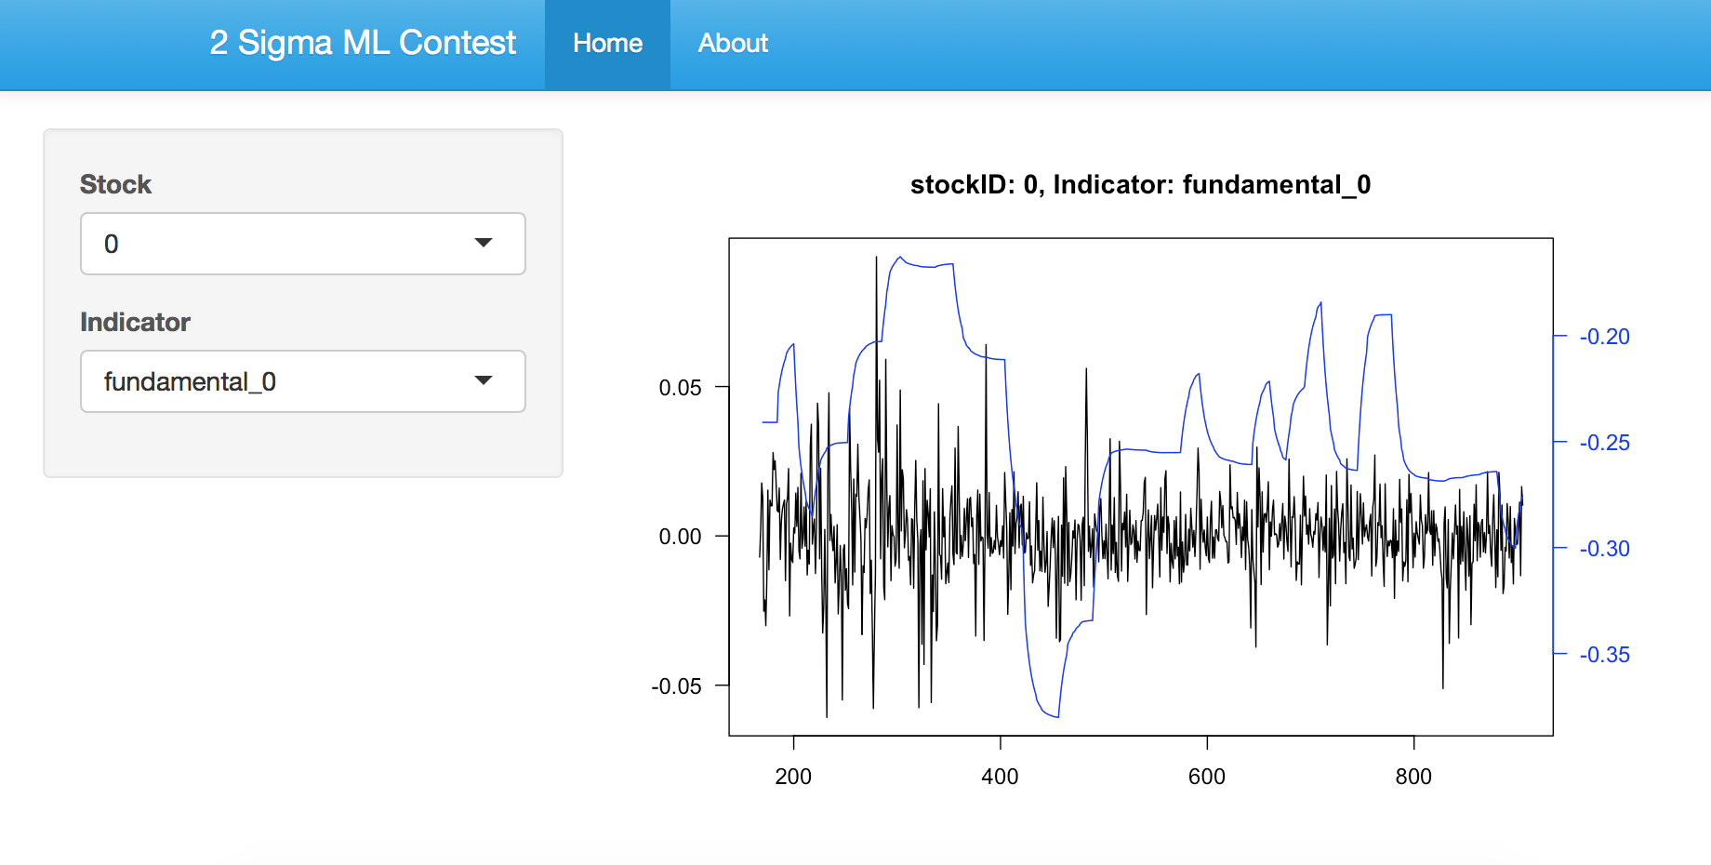Click the right axis label -0.25
The width and height of the screenshot is (1711, 865).
click(x=1605, y=443)
